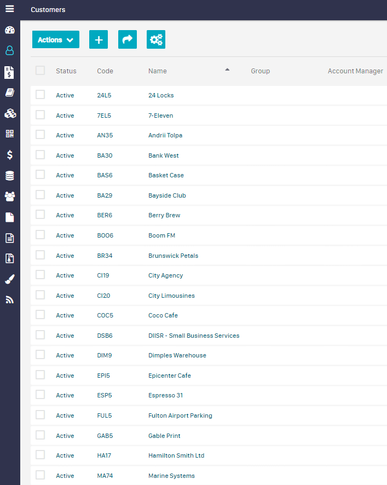Viewport: 387px width, 485px height.
Task: Check the box for Boom FM
Action: tap(40, 235)
